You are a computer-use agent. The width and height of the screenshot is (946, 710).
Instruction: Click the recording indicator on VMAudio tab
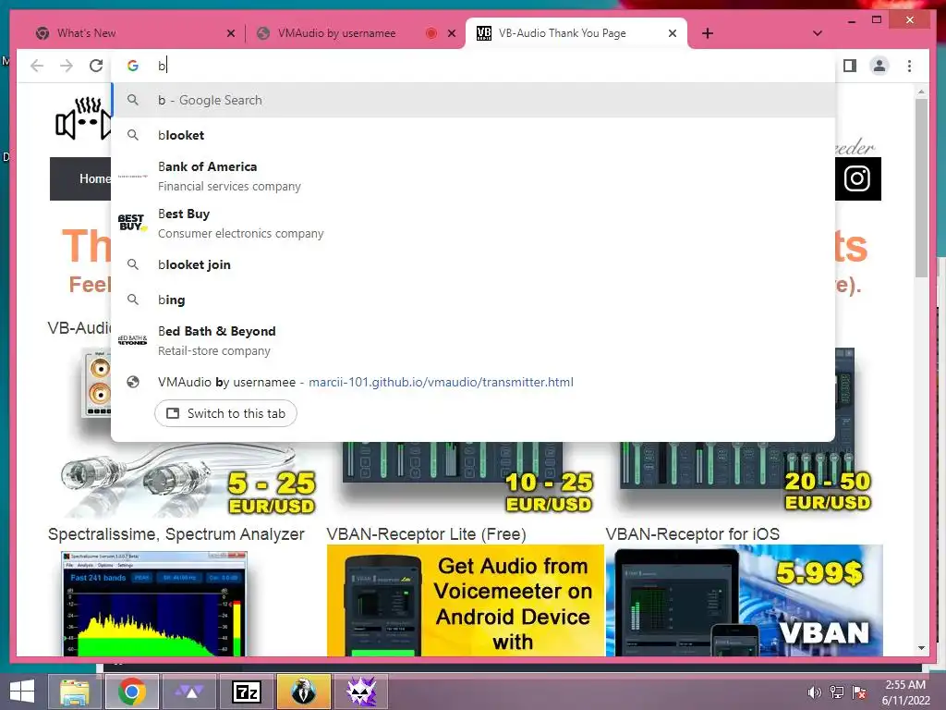tap(431, 33)
